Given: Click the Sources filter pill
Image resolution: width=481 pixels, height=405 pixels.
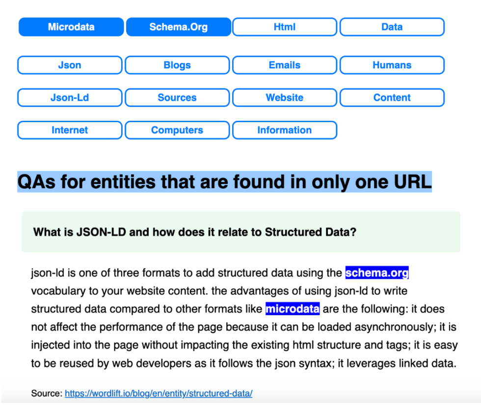Looking at the screenshot, I should tap(177, 97).
